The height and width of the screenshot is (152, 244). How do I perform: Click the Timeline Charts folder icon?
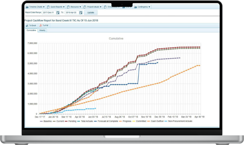click(x=27, y=7)
